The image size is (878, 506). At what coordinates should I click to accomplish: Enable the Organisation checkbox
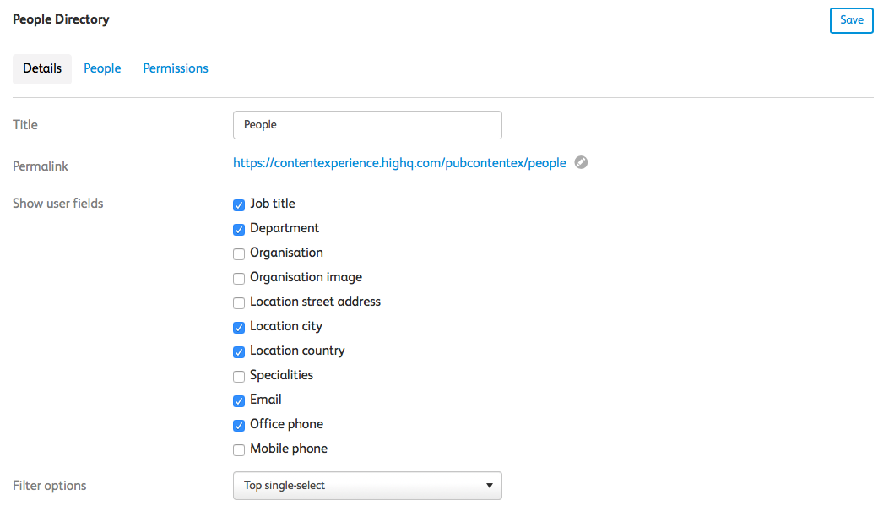point(239,253)
